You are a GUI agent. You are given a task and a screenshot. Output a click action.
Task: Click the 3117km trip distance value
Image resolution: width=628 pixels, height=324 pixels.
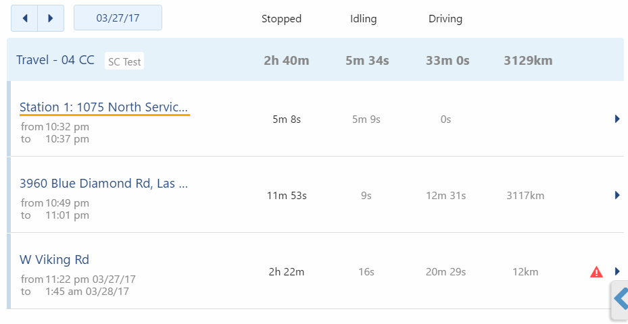(525, 196)
